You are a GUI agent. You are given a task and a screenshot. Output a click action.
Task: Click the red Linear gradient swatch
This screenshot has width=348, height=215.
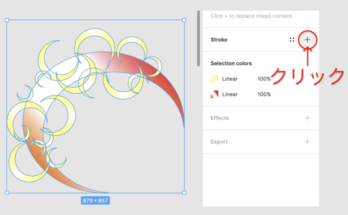point(214,95)
